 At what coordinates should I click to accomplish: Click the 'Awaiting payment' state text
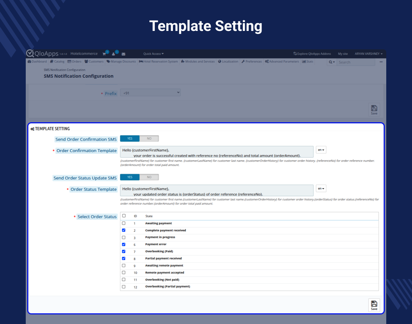click(x=159, y=223)
